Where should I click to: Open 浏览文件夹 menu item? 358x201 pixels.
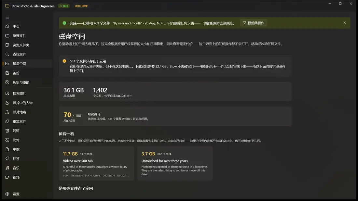[x=27, y=45]
